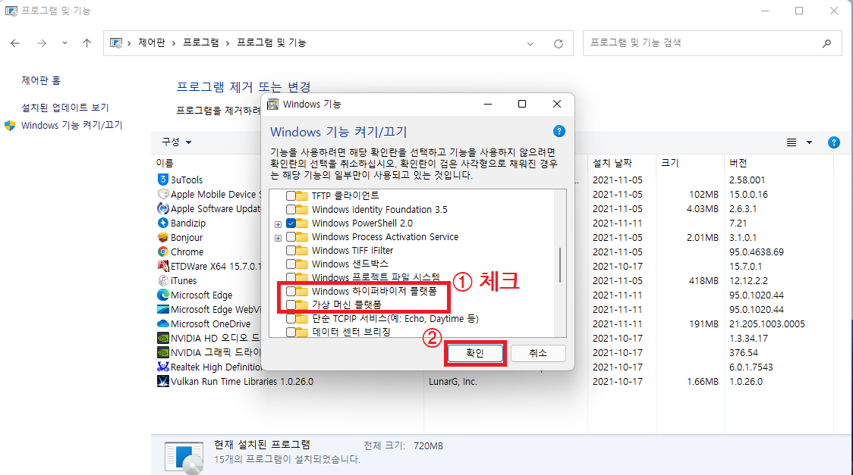Click 제어판 breadcrumb in address bar
The width and height of the screenshot is (853, 475).
point(152,42)
